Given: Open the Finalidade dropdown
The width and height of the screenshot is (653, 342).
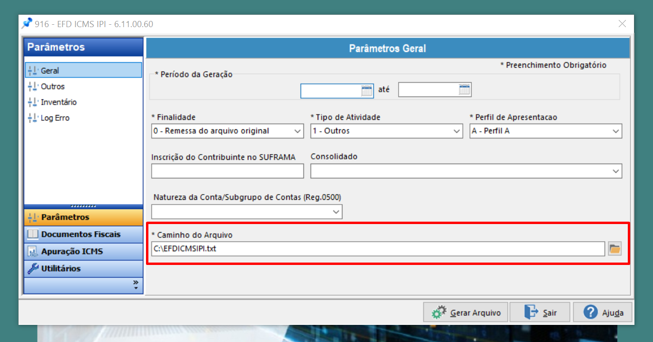Looking at the screenshot, I should pyautogui.click(x=298, y=131).
